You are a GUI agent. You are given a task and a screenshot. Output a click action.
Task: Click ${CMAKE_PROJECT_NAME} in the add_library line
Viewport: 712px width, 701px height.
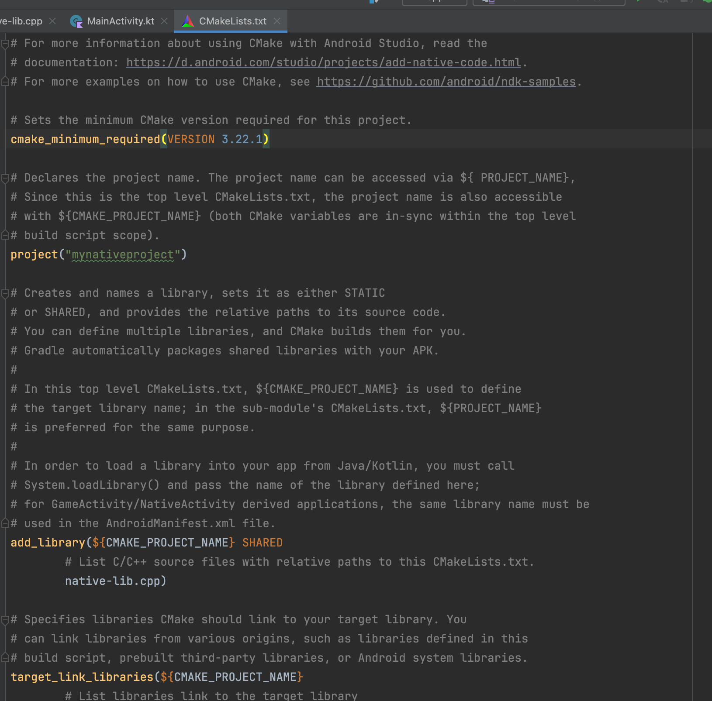pos(164,543)
